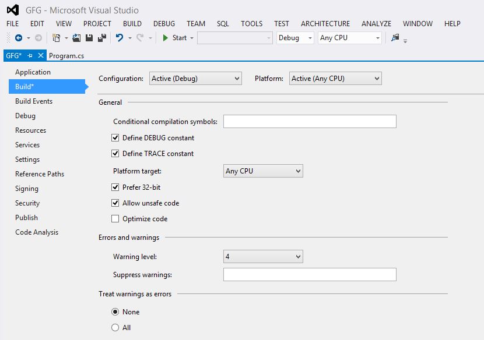This screenshot has width=484, height=340.
Task: Expand the New Project dropdown arrow
Action: click(66, 38)
